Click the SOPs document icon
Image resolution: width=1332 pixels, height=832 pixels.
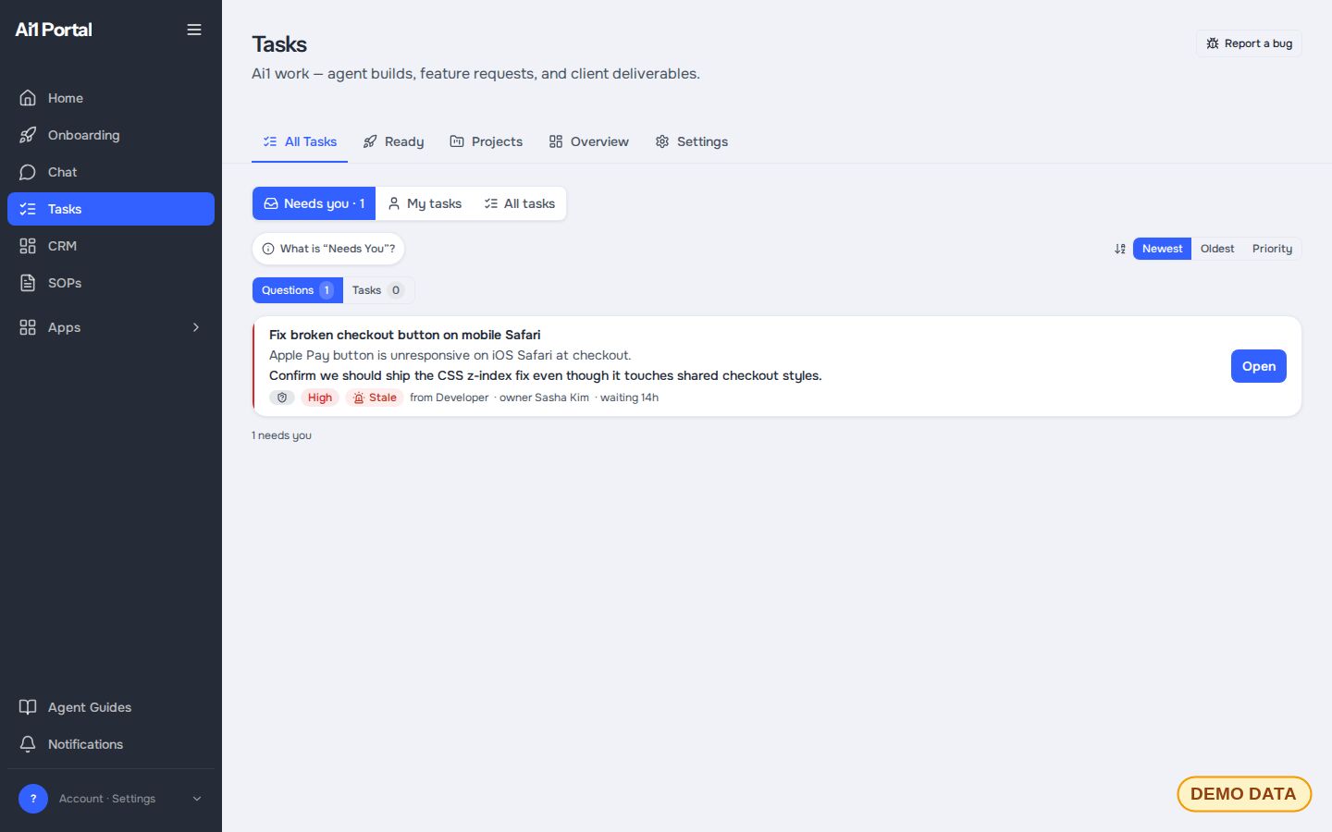[x=28, y=283]
